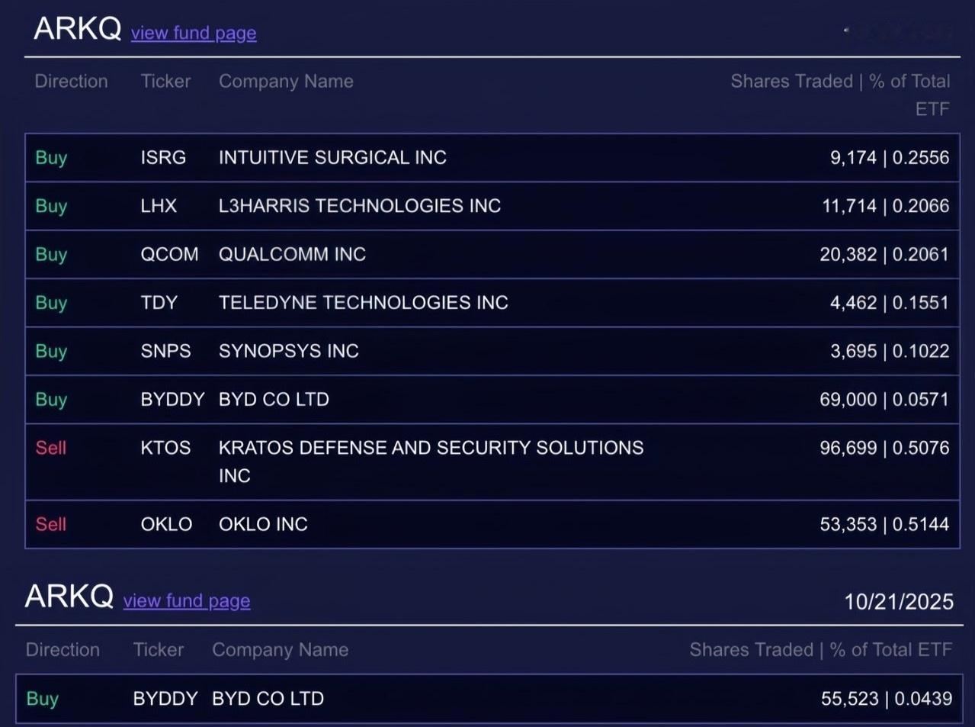The image size is (975, 727).
Task: Click the SNPS ticker symbol
Action: pos(165,352)
